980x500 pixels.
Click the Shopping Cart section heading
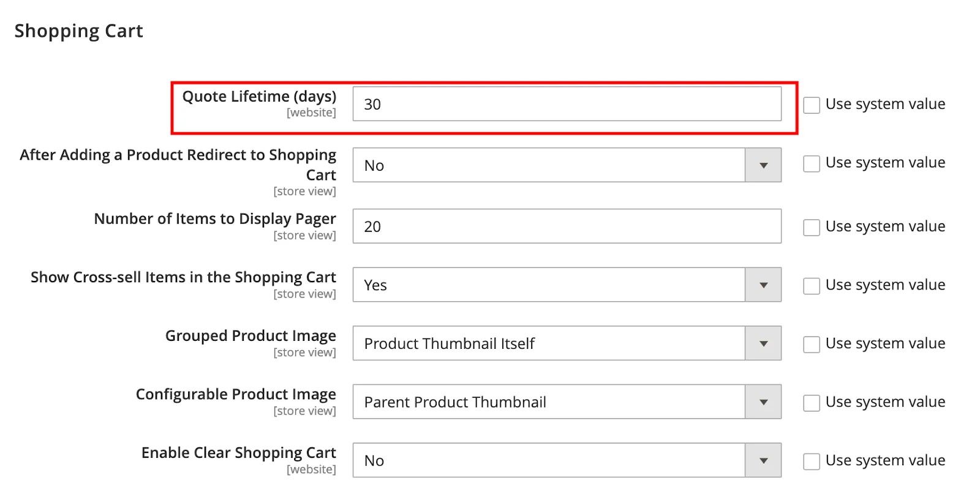pos(79,31)
